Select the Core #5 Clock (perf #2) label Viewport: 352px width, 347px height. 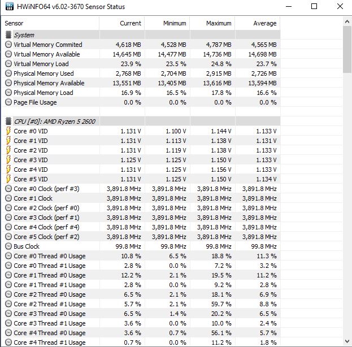pos(46,237)
